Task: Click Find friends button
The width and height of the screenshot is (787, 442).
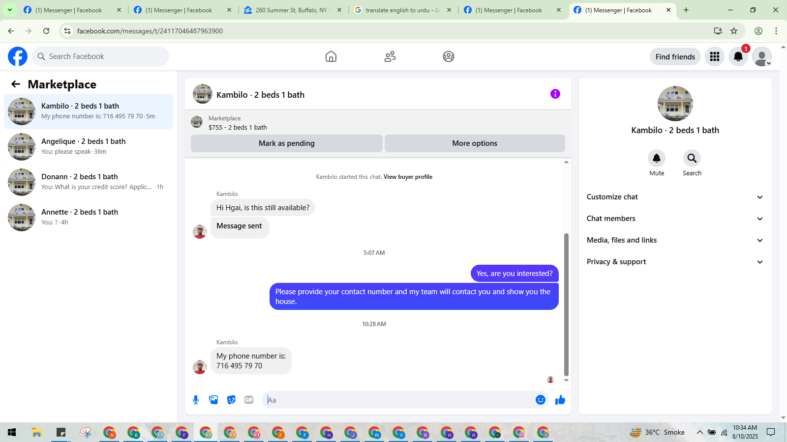Action: (x=675, y=56)
